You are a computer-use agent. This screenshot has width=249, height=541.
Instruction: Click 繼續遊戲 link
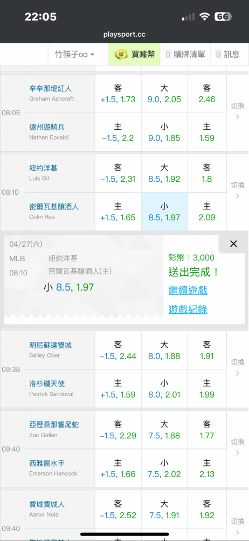pos(188,290)
